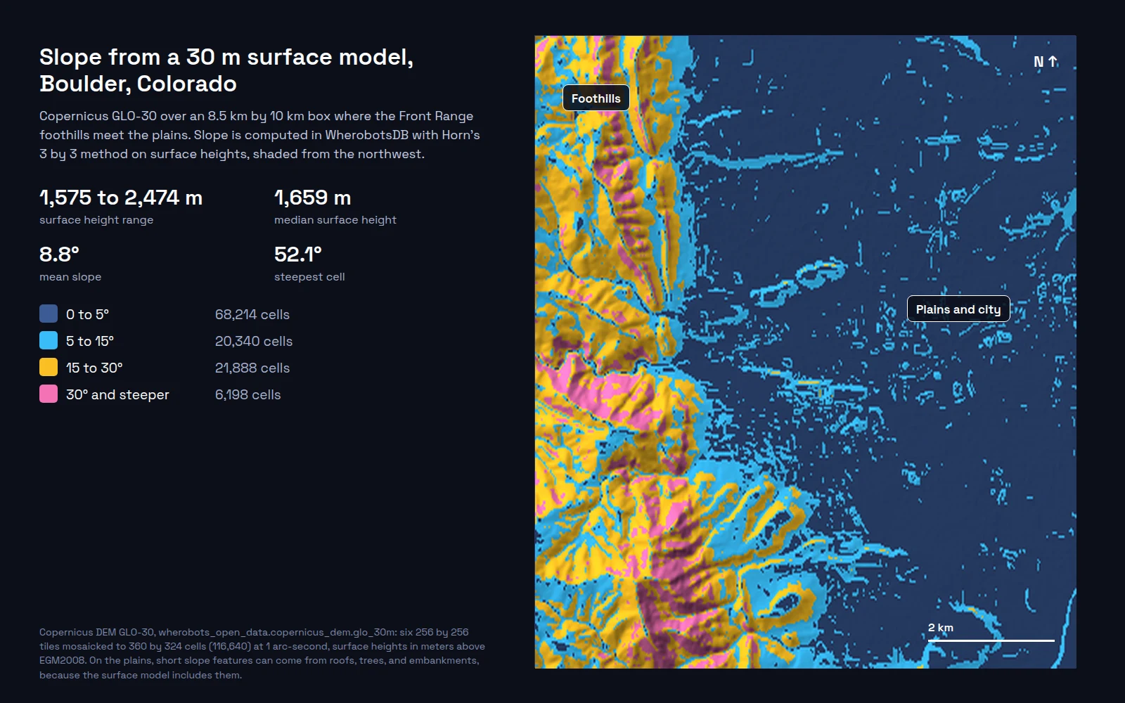Click the 5 to 15° light blue swatch
This screenshot has width=1125, height=703.
(x=49, y=340)
